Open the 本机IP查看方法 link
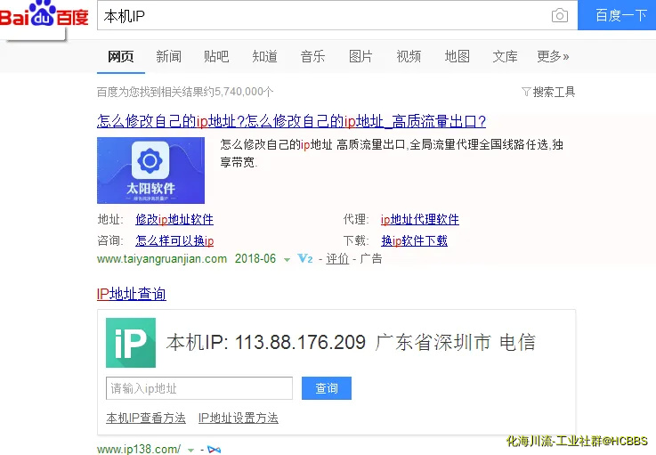 146,418
